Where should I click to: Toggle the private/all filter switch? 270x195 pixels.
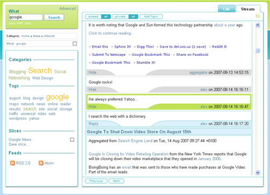[125, 17]
